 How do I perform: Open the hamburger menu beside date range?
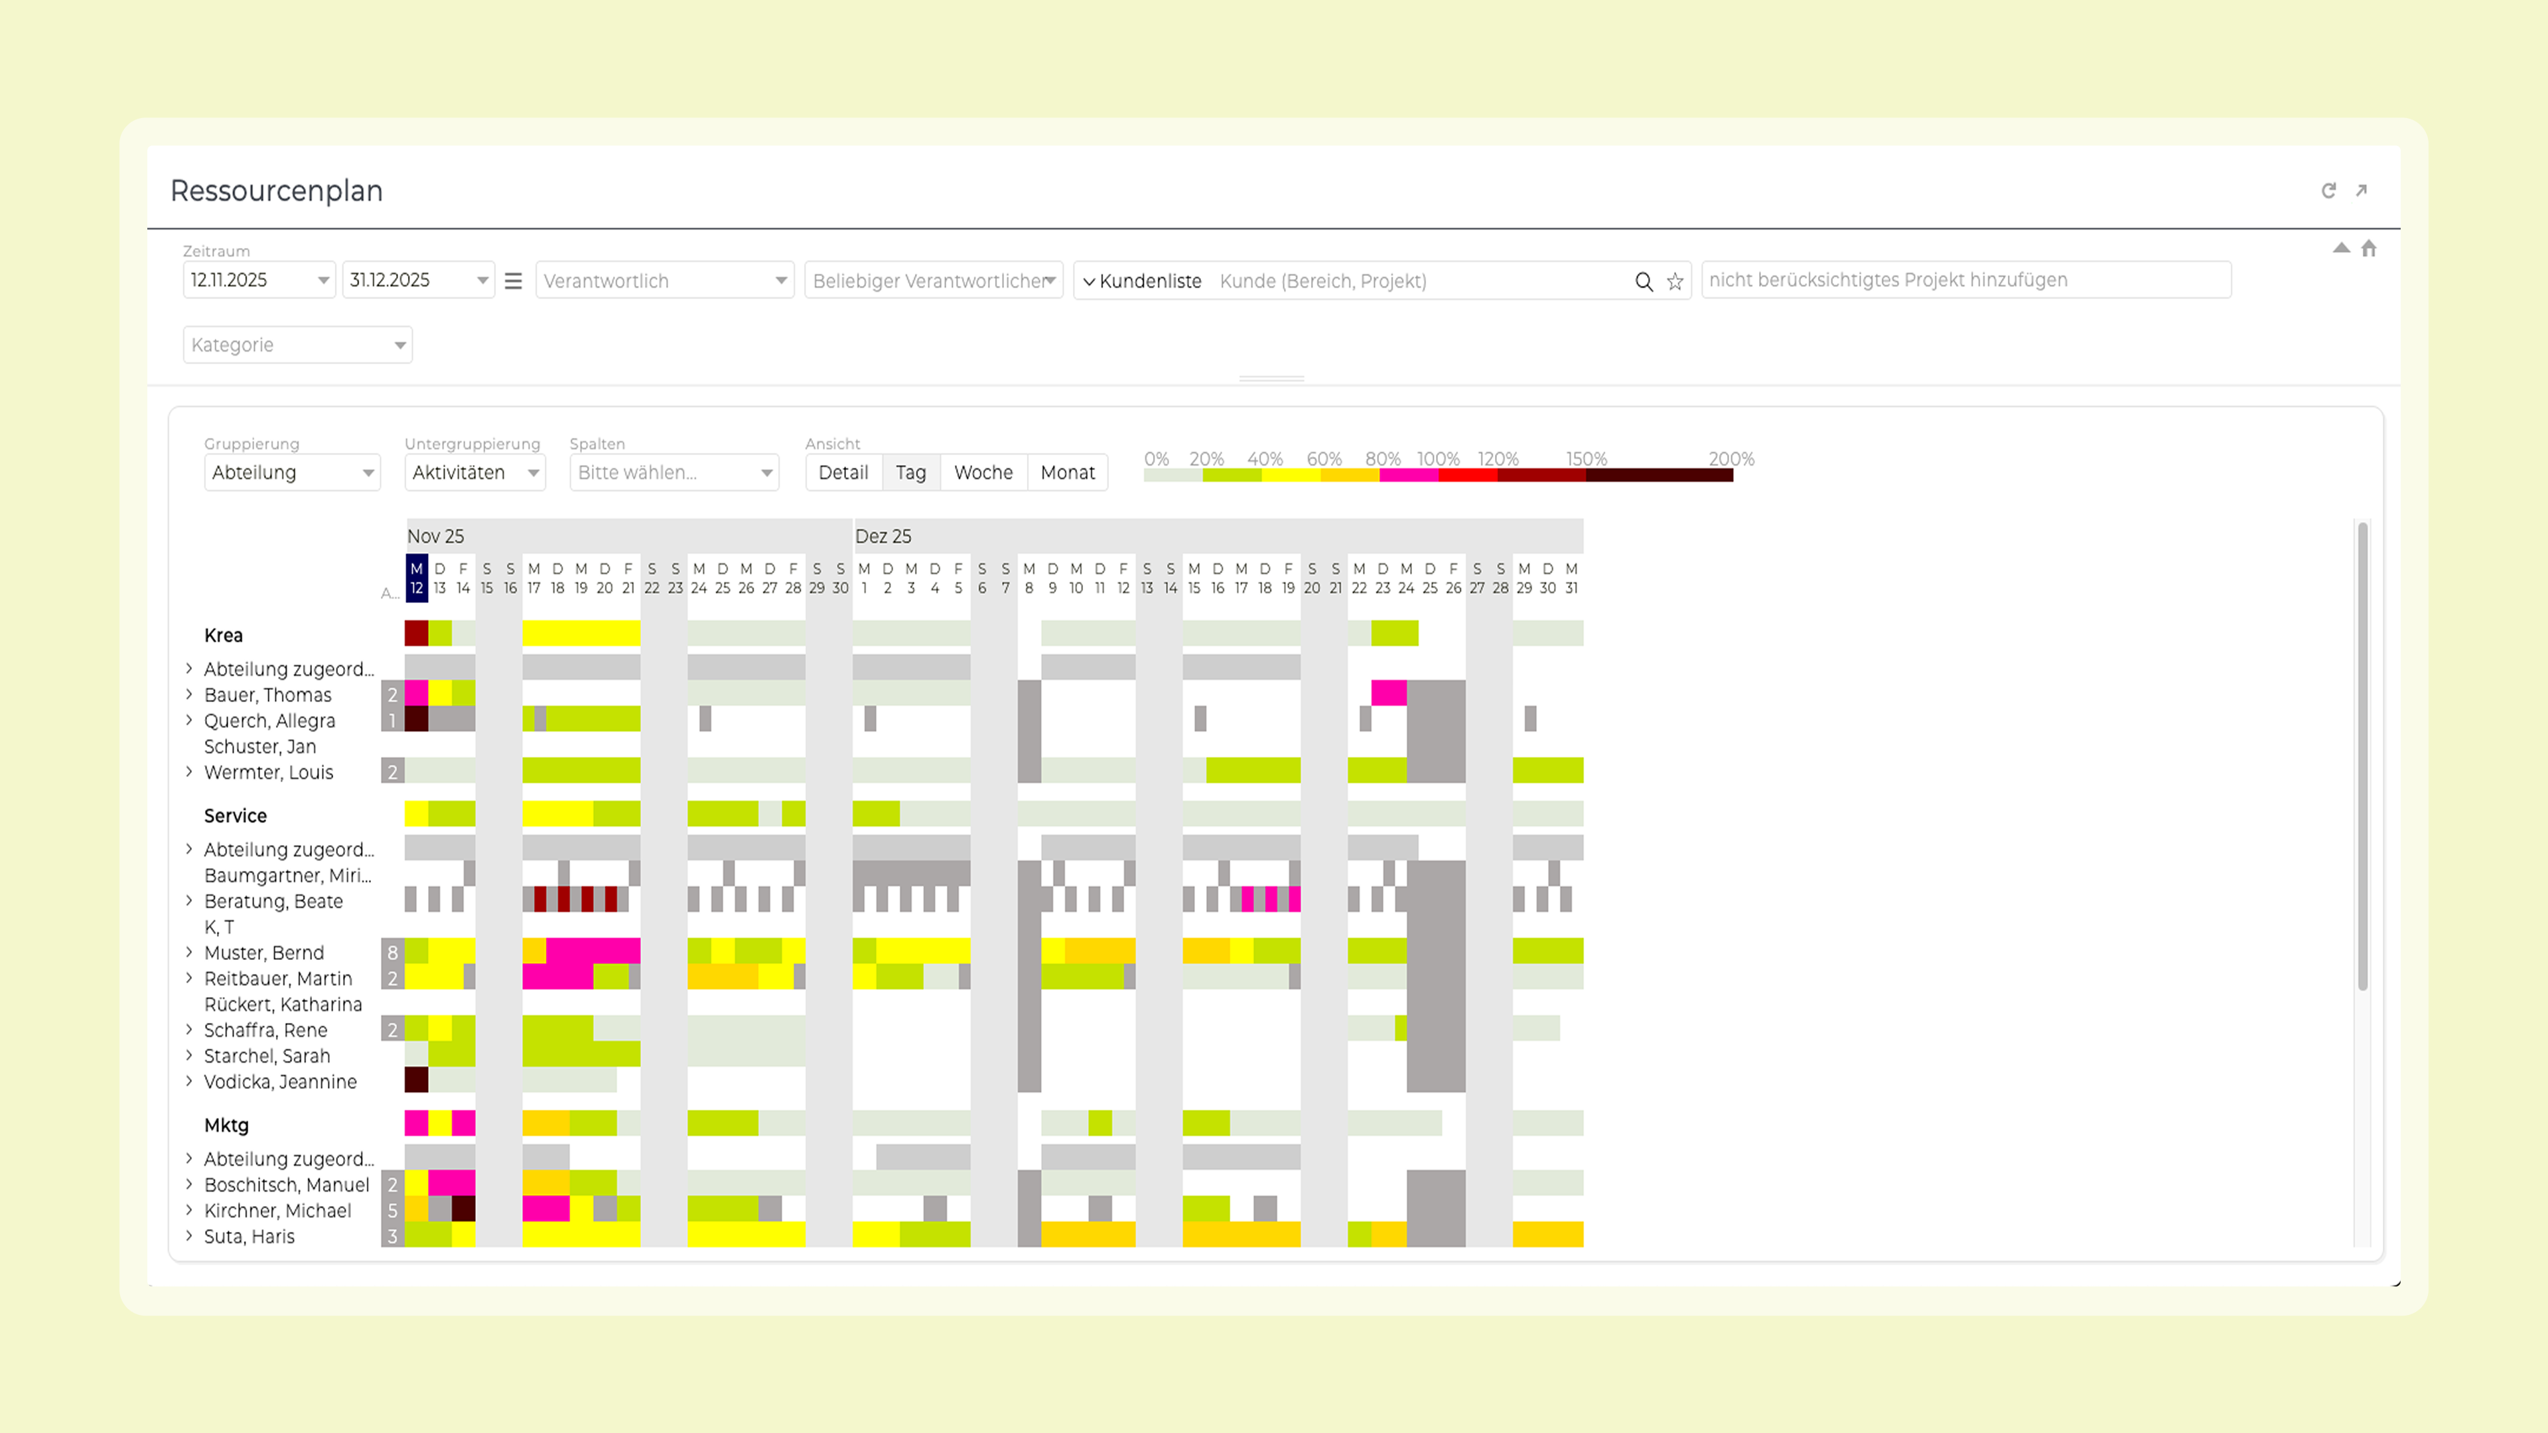pos(514,282)
